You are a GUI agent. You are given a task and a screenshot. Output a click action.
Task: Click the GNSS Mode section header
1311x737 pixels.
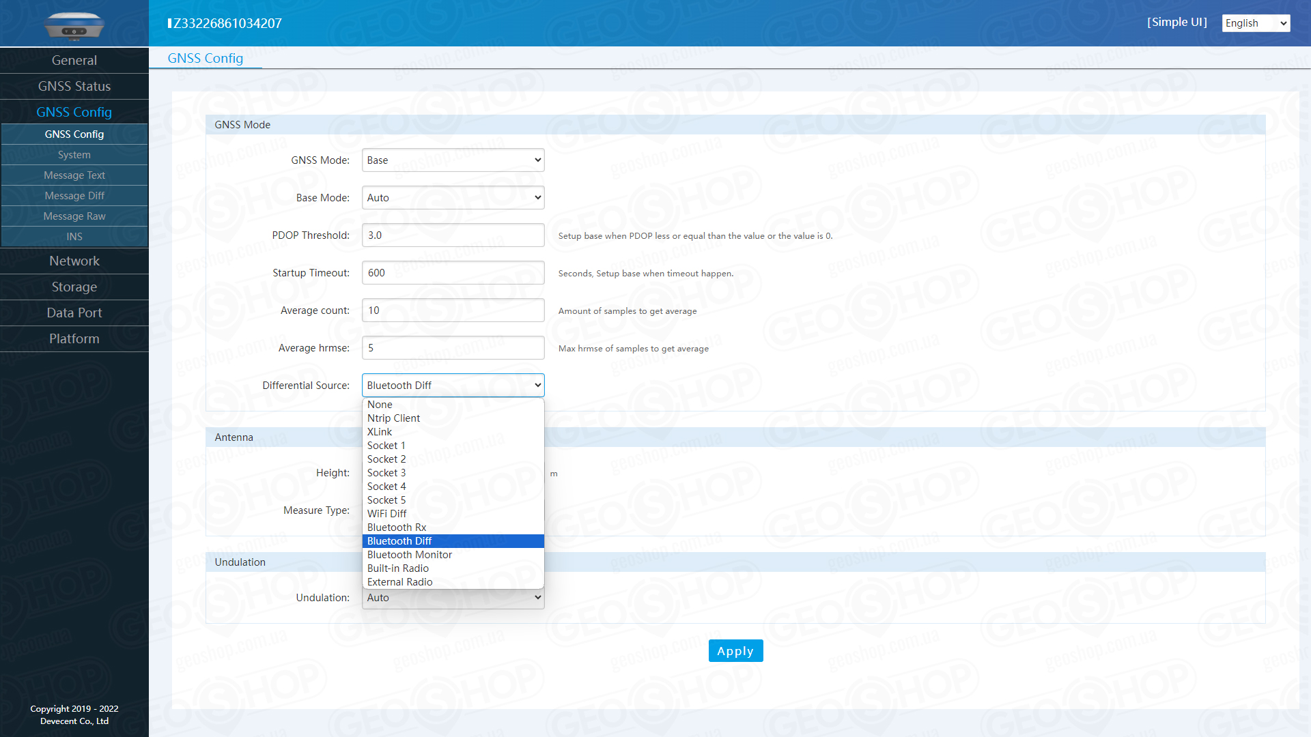pos(735,125)
